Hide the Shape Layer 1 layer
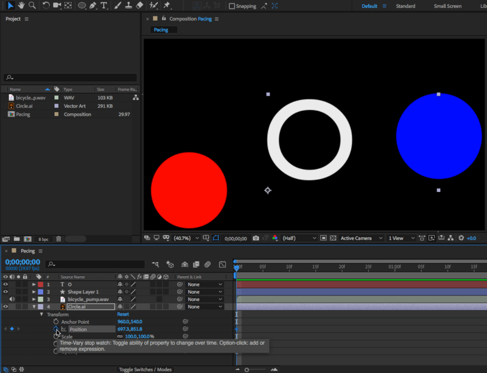 [5, 292]
